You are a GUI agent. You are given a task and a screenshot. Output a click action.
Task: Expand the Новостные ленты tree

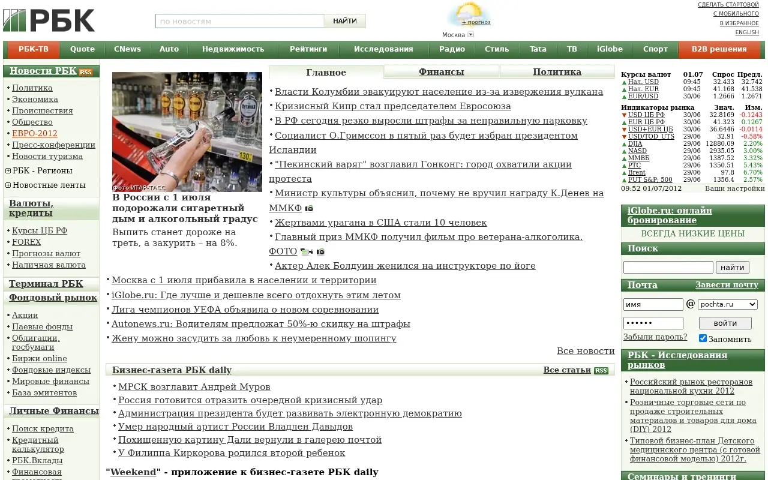tap(8, 185)
